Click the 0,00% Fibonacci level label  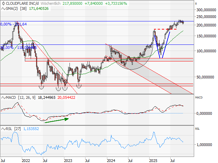6,24
